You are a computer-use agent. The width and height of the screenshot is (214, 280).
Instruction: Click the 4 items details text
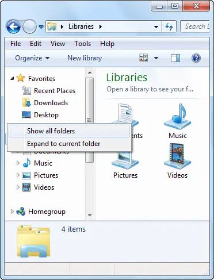[x=74, y=229]
